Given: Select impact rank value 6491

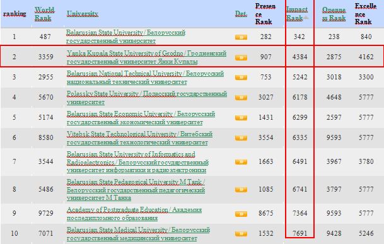Looking at the screenshot, I should pyautogui.click(x=300, y=161).
